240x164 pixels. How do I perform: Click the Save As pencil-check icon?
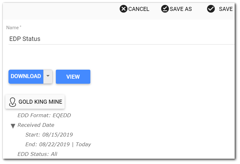(x=165, y=9)
